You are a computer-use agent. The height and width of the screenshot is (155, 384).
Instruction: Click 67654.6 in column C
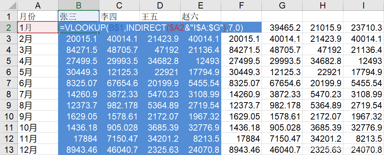(x=119, y=83)
